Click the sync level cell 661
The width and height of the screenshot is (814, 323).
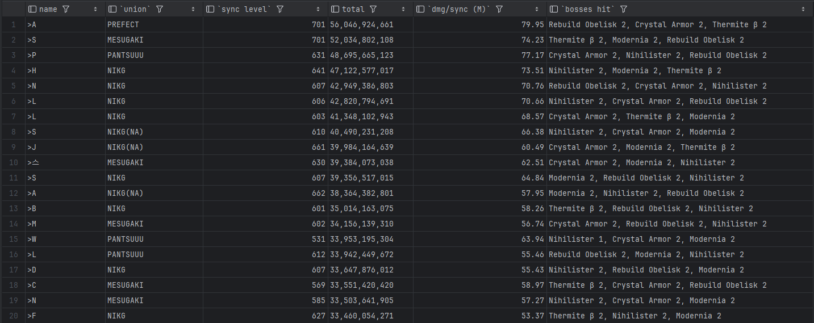(x=265, y=148)
